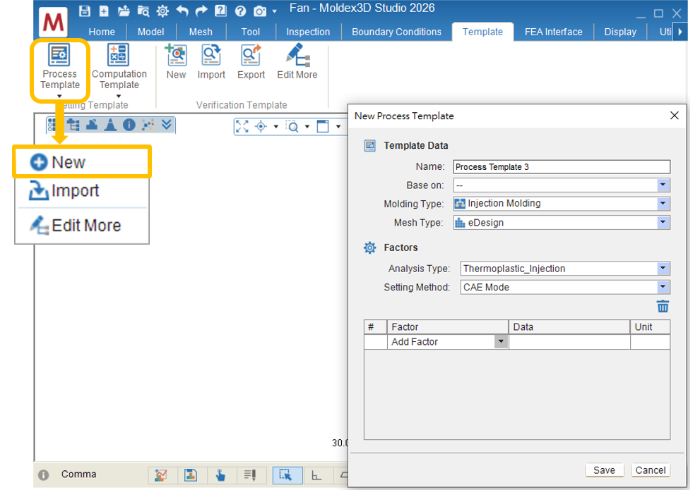700x490 pixels.
Task: Click the new file icon in quick access bar
Action: (x=104, y=11)
